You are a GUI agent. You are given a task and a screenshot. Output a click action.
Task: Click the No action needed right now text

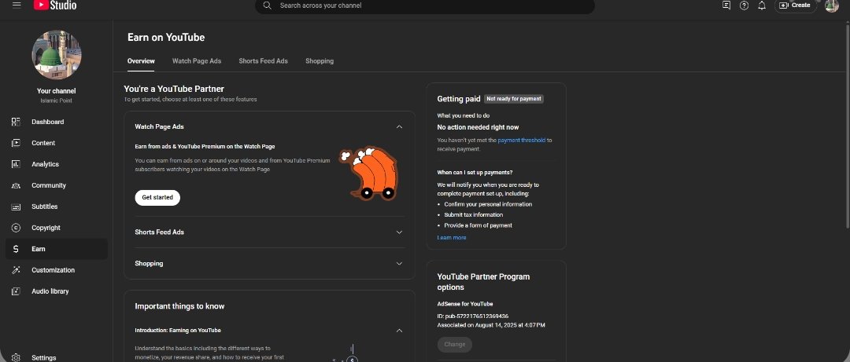479,127
